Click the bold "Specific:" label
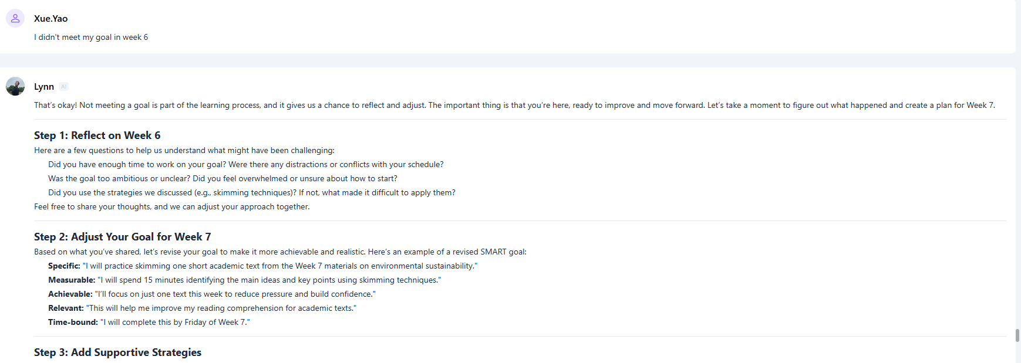The height and width of the screenshot is (363, 1021). click(x=64, y=266)
